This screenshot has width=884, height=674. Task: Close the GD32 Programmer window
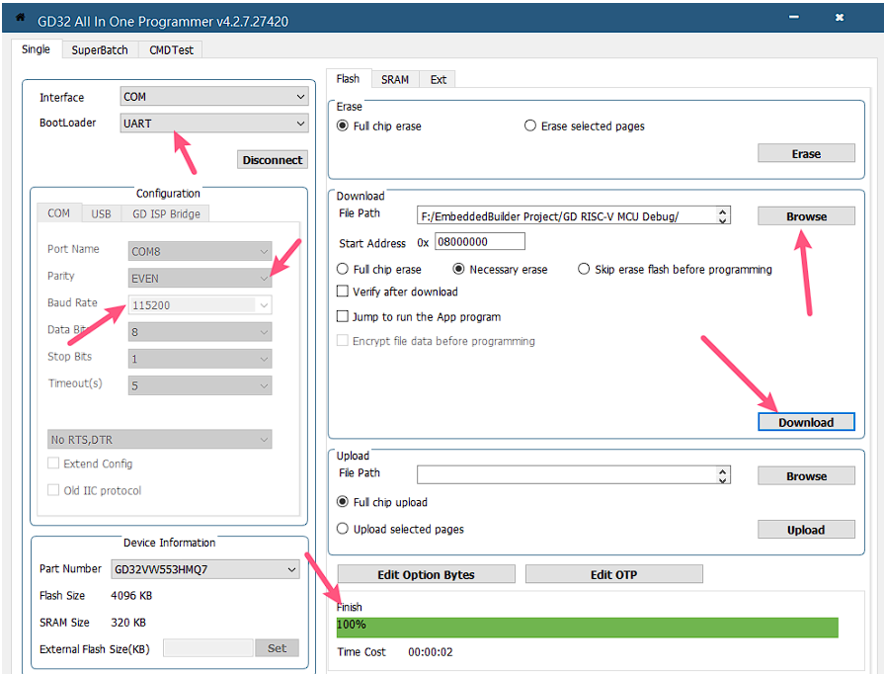tap(839, 18)
